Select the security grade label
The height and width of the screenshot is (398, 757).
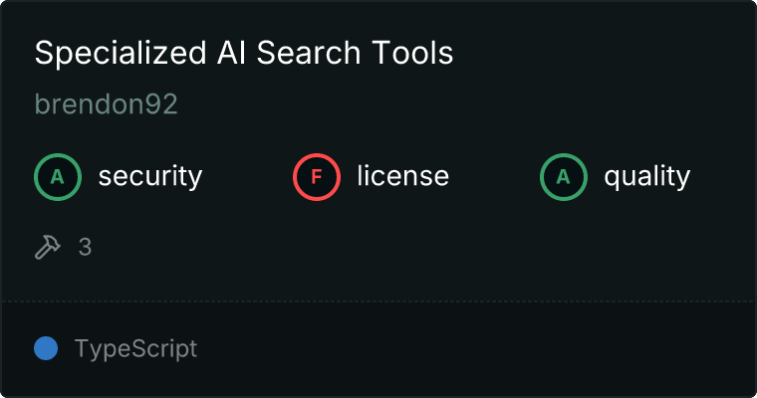[150, 177]
